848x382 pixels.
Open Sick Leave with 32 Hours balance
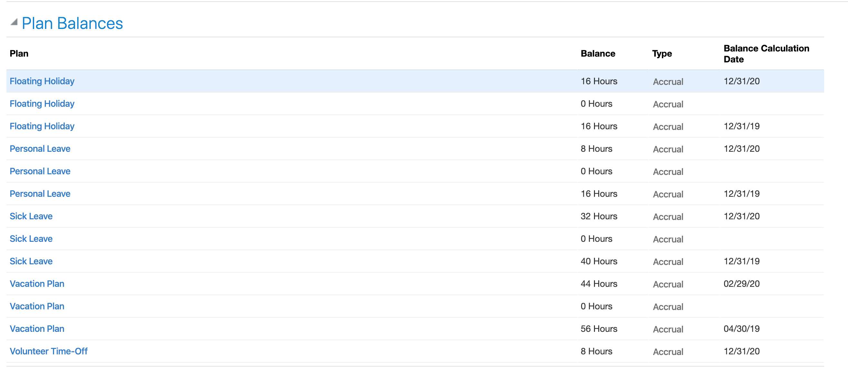[x=31, y=216]
